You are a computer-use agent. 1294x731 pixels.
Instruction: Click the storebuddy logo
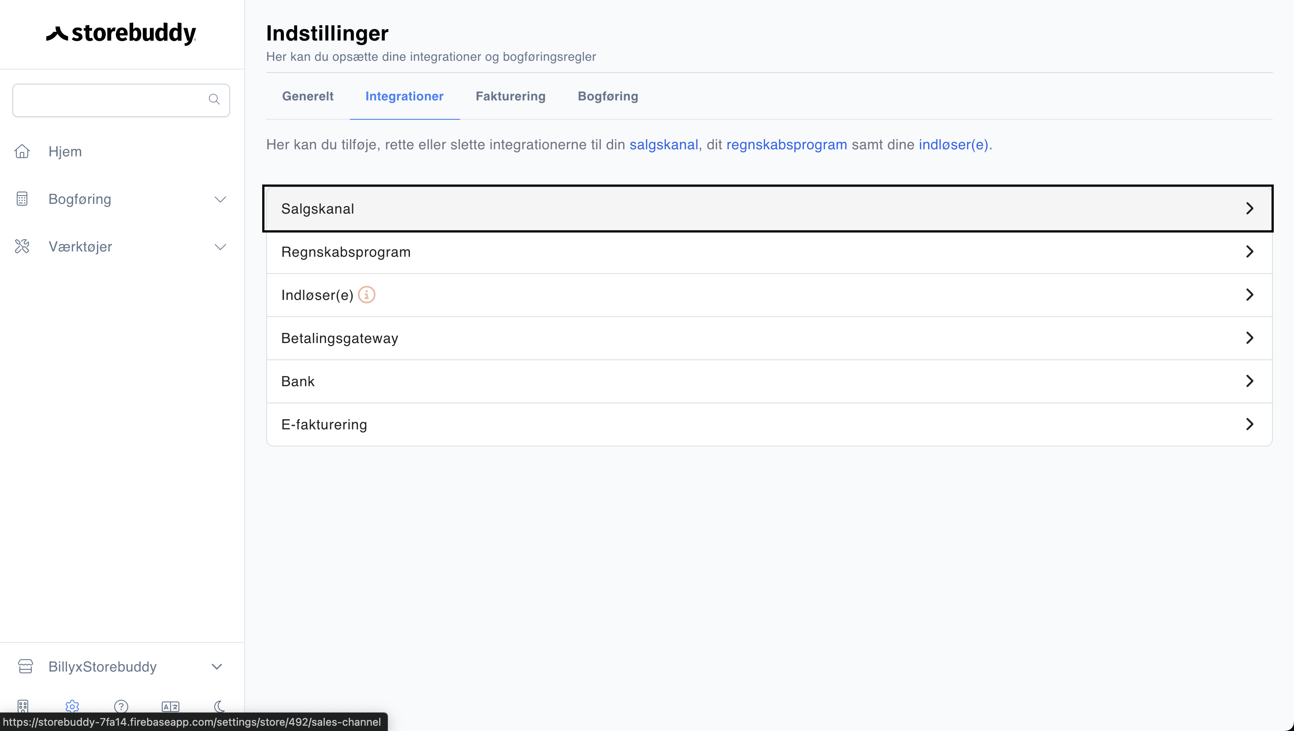(121, 33)
